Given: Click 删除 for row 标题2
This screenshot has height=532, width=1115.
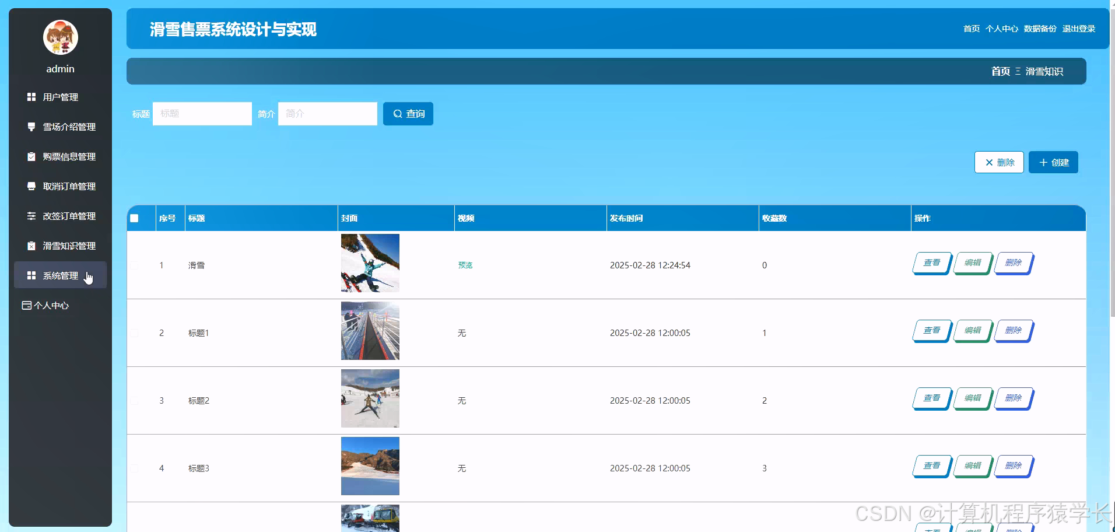Looking at the screenshot, I should pyautogui.click(x=1014, y=398).
